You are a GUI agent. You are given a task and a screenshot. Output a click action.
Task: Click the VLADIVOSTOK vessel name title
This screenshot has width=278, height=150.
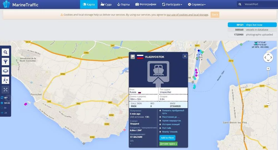(155, 57)
